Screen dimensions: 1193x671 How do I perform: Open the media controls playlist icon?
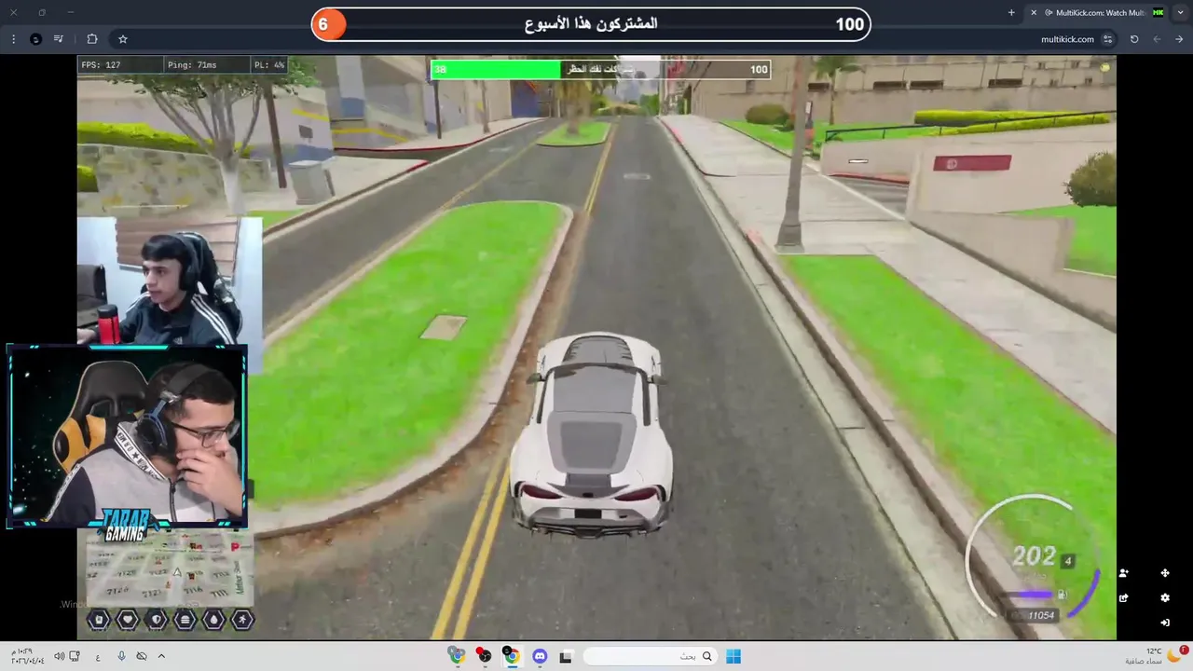59,39
